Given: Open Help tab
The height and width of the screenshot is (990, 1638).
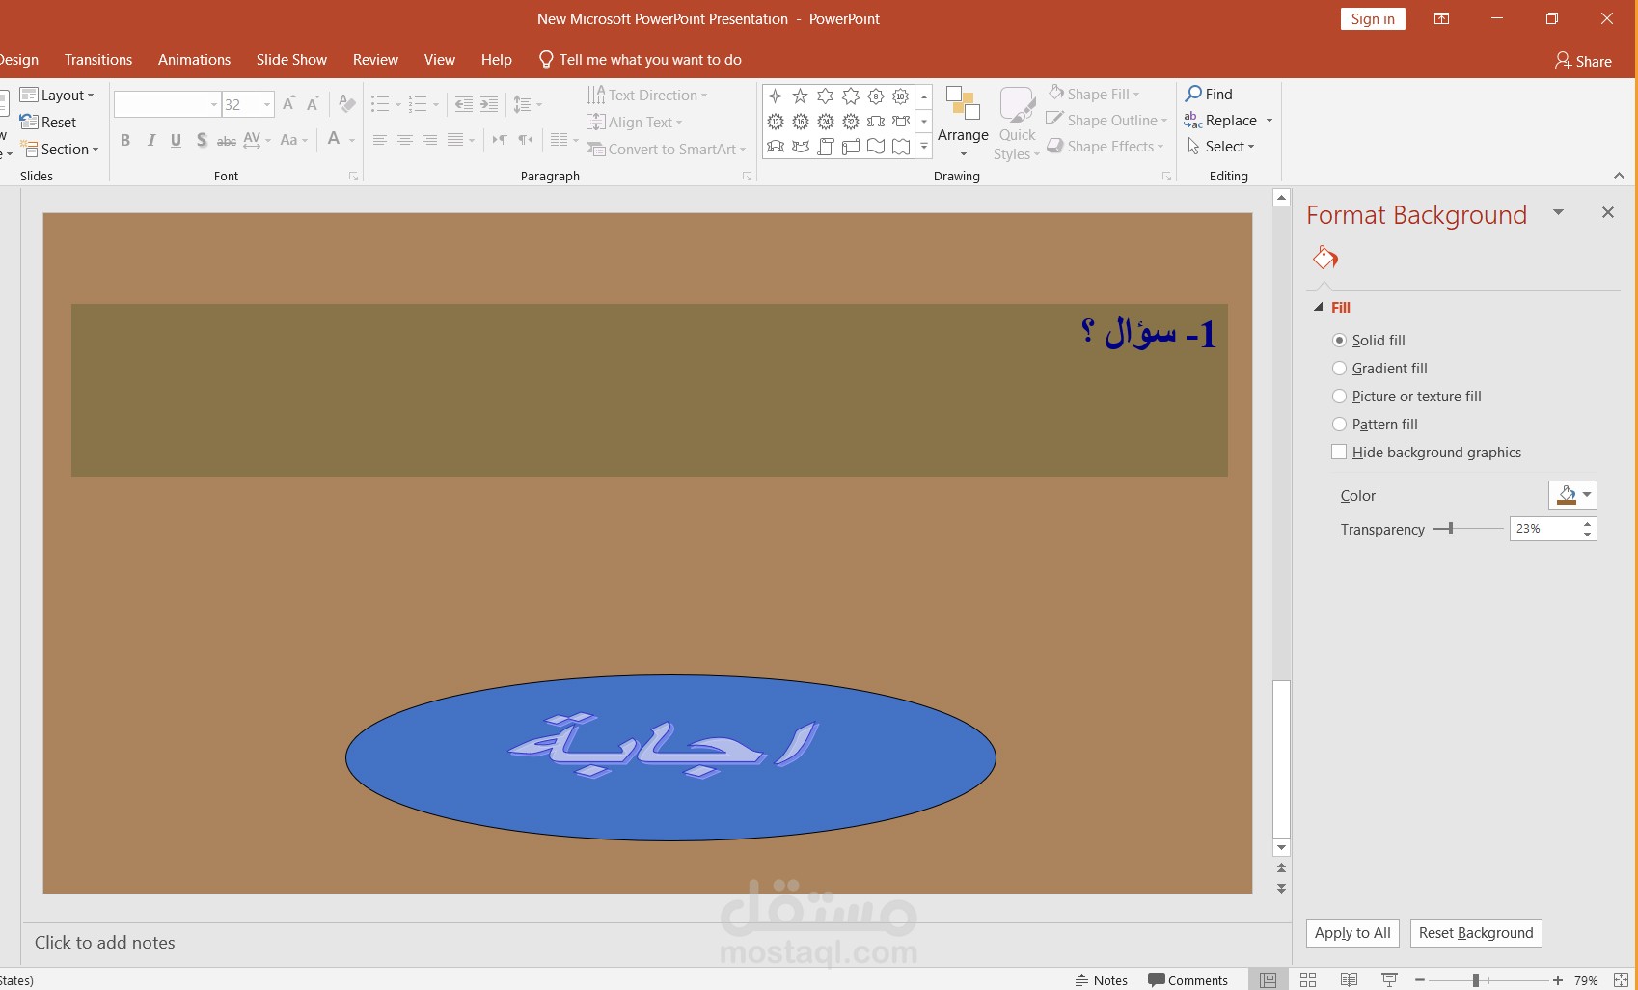Looking at the screenshot, I should (496, 59).
